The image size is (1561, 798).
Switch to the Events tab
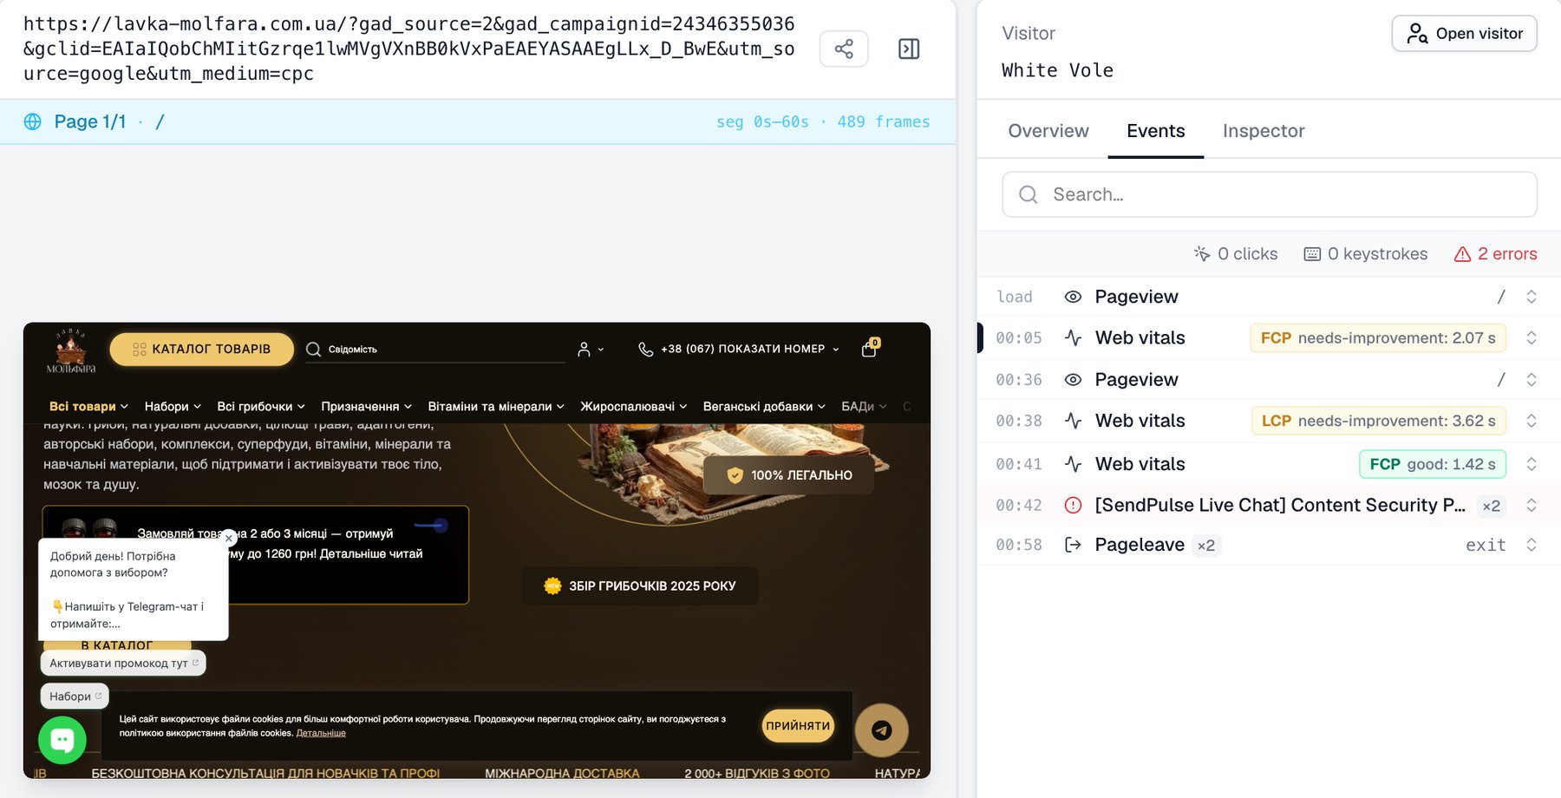click(x=1155, y=131)
